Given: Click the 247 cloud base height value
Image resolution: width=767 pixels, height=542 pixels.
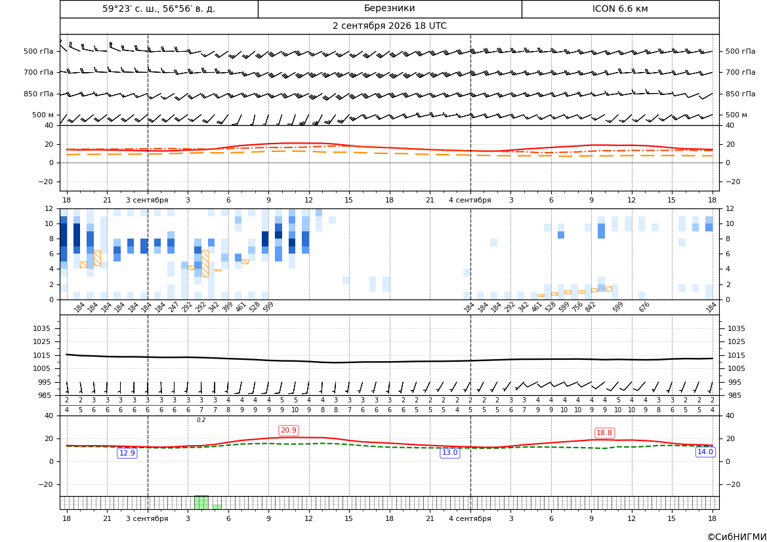Looking at the screenshot, I should [x=174, y=307].
